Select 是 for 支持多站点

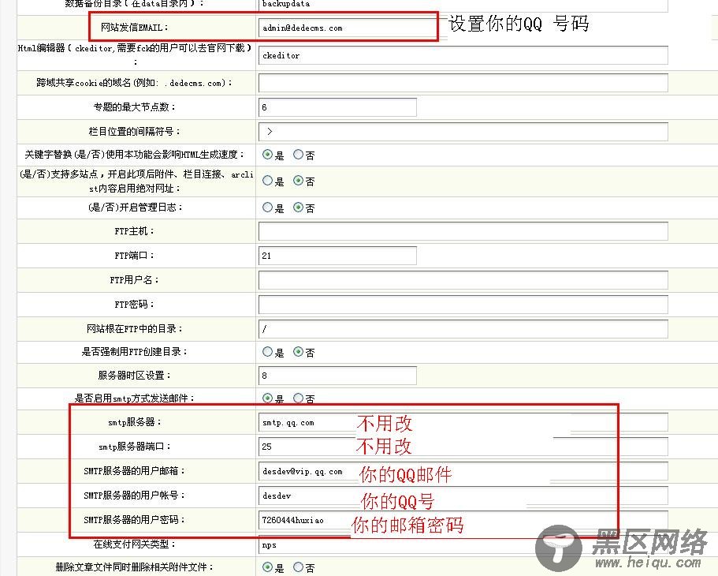(267, 181)
